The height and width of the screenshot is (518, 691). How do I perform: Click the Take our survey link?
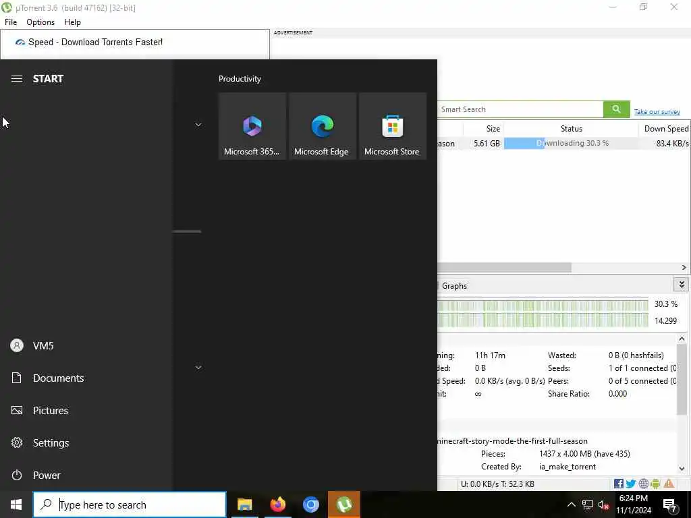tap(657, 112)
